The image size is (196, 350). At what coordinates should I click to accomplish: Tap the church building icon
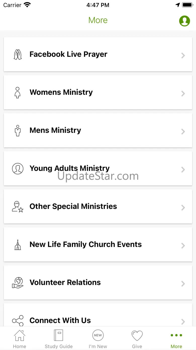point(18,245)
